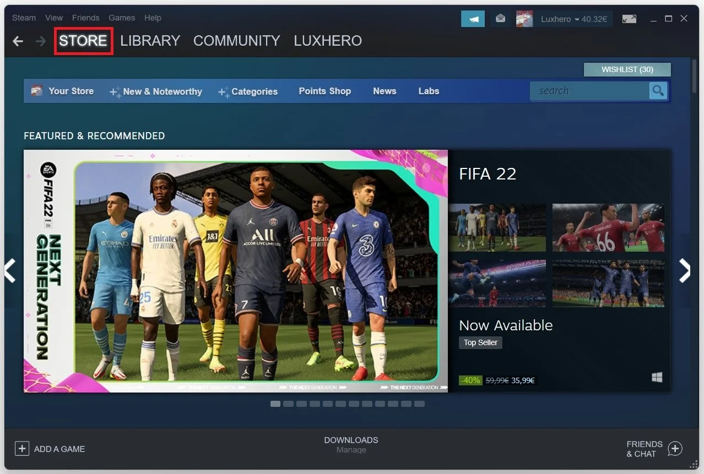Click the Top Seller tag
Image resolution: width=704 pixels, height=474 pixels.
point(480,342)
